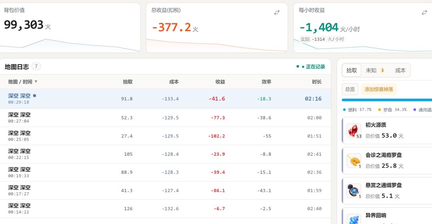Click the -1,404 火/小时 value

330,28
